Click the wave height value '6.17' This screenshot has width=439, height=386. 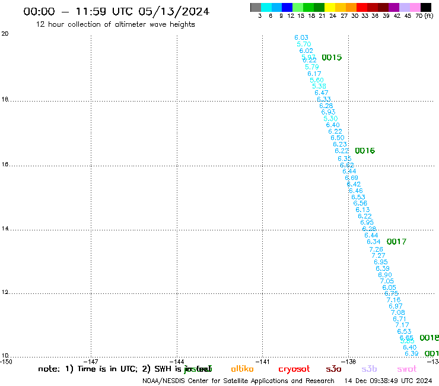pyautogui.click(x=314, y=74)
